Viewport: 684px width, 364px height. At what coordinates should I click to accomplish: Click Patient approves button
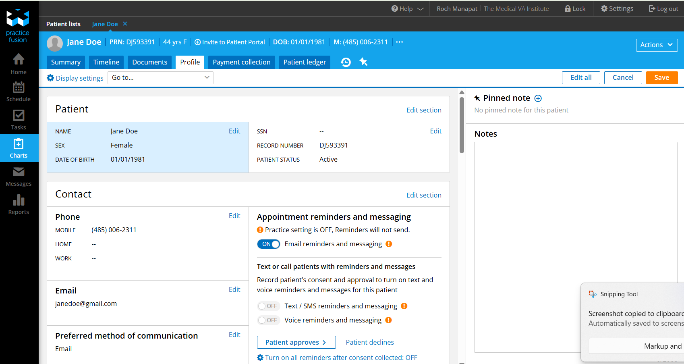click(x=296, y=342)
